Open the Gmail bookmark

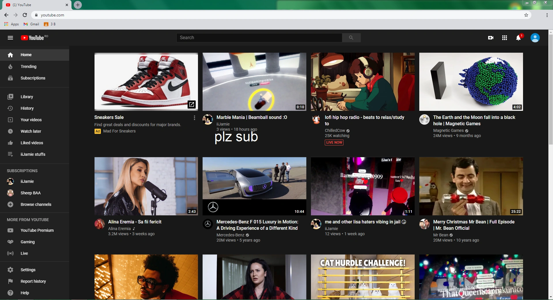click(x=31, y=24)
